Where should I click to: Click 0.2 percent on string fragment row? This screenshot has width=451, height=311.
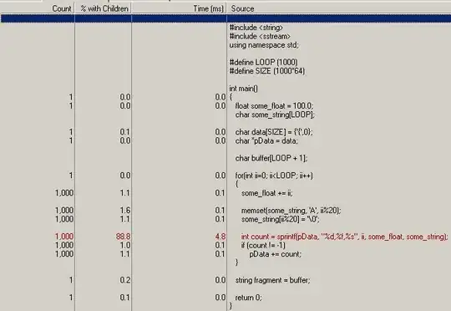(125, 280)
